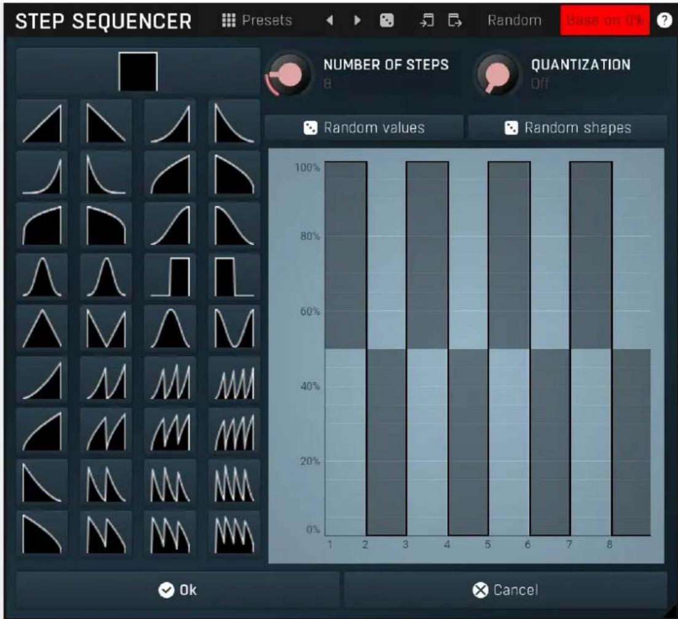Click step 8 bar in the graph
The image size is (678, 619).
631,442
